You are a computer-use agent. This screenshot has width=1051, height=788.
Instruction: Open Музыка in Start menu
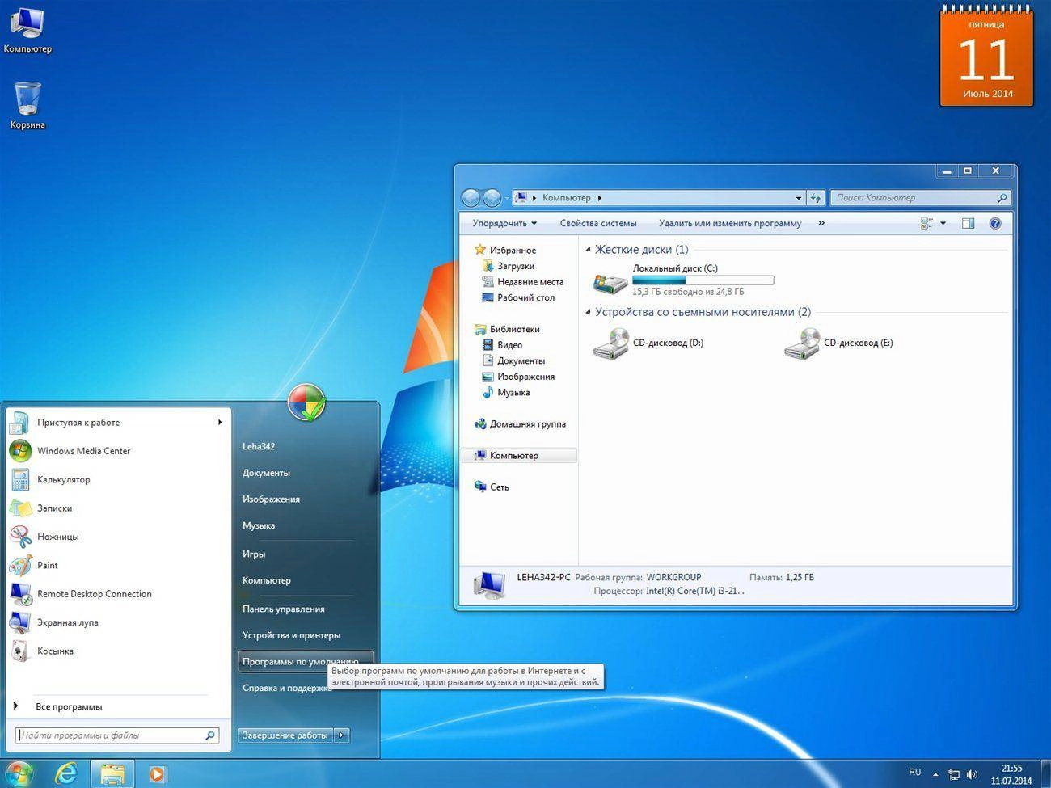point(259,525)
